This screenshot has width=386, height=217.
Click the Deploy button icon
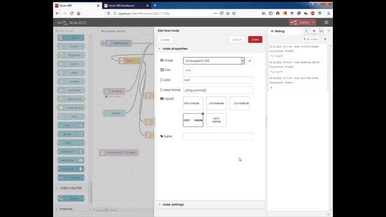pos(294,22)
